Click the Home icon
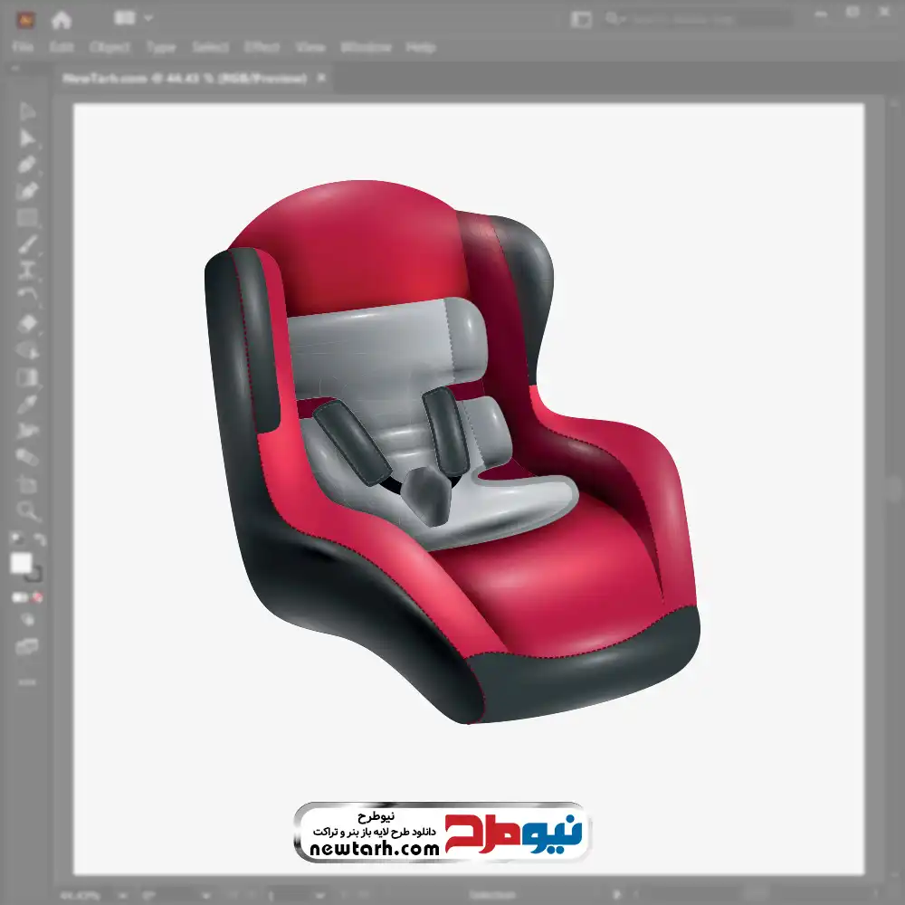 point(62,19)
